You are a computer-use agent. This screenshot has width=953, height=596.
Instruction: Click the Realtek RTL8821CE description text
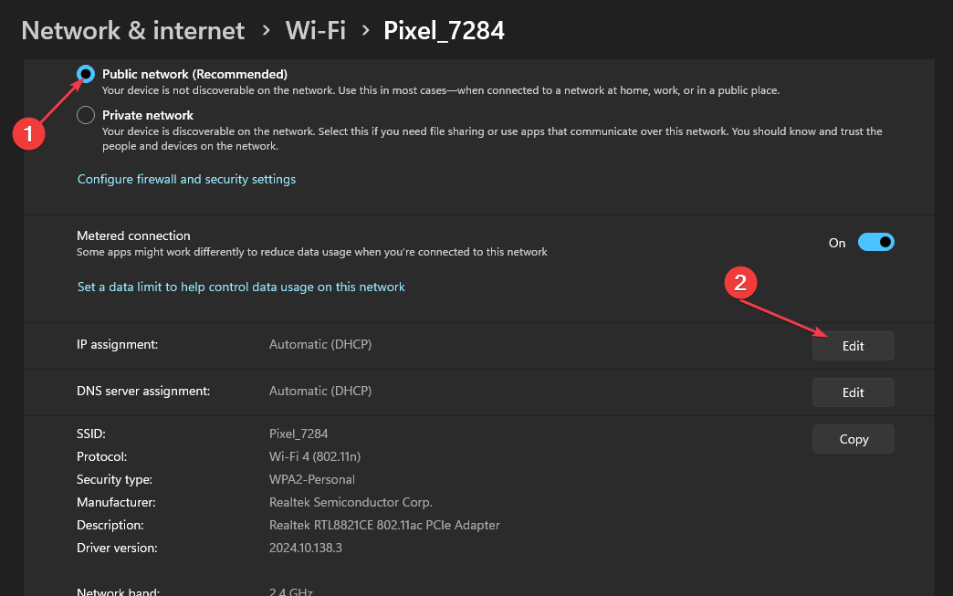tap(383, 525)
